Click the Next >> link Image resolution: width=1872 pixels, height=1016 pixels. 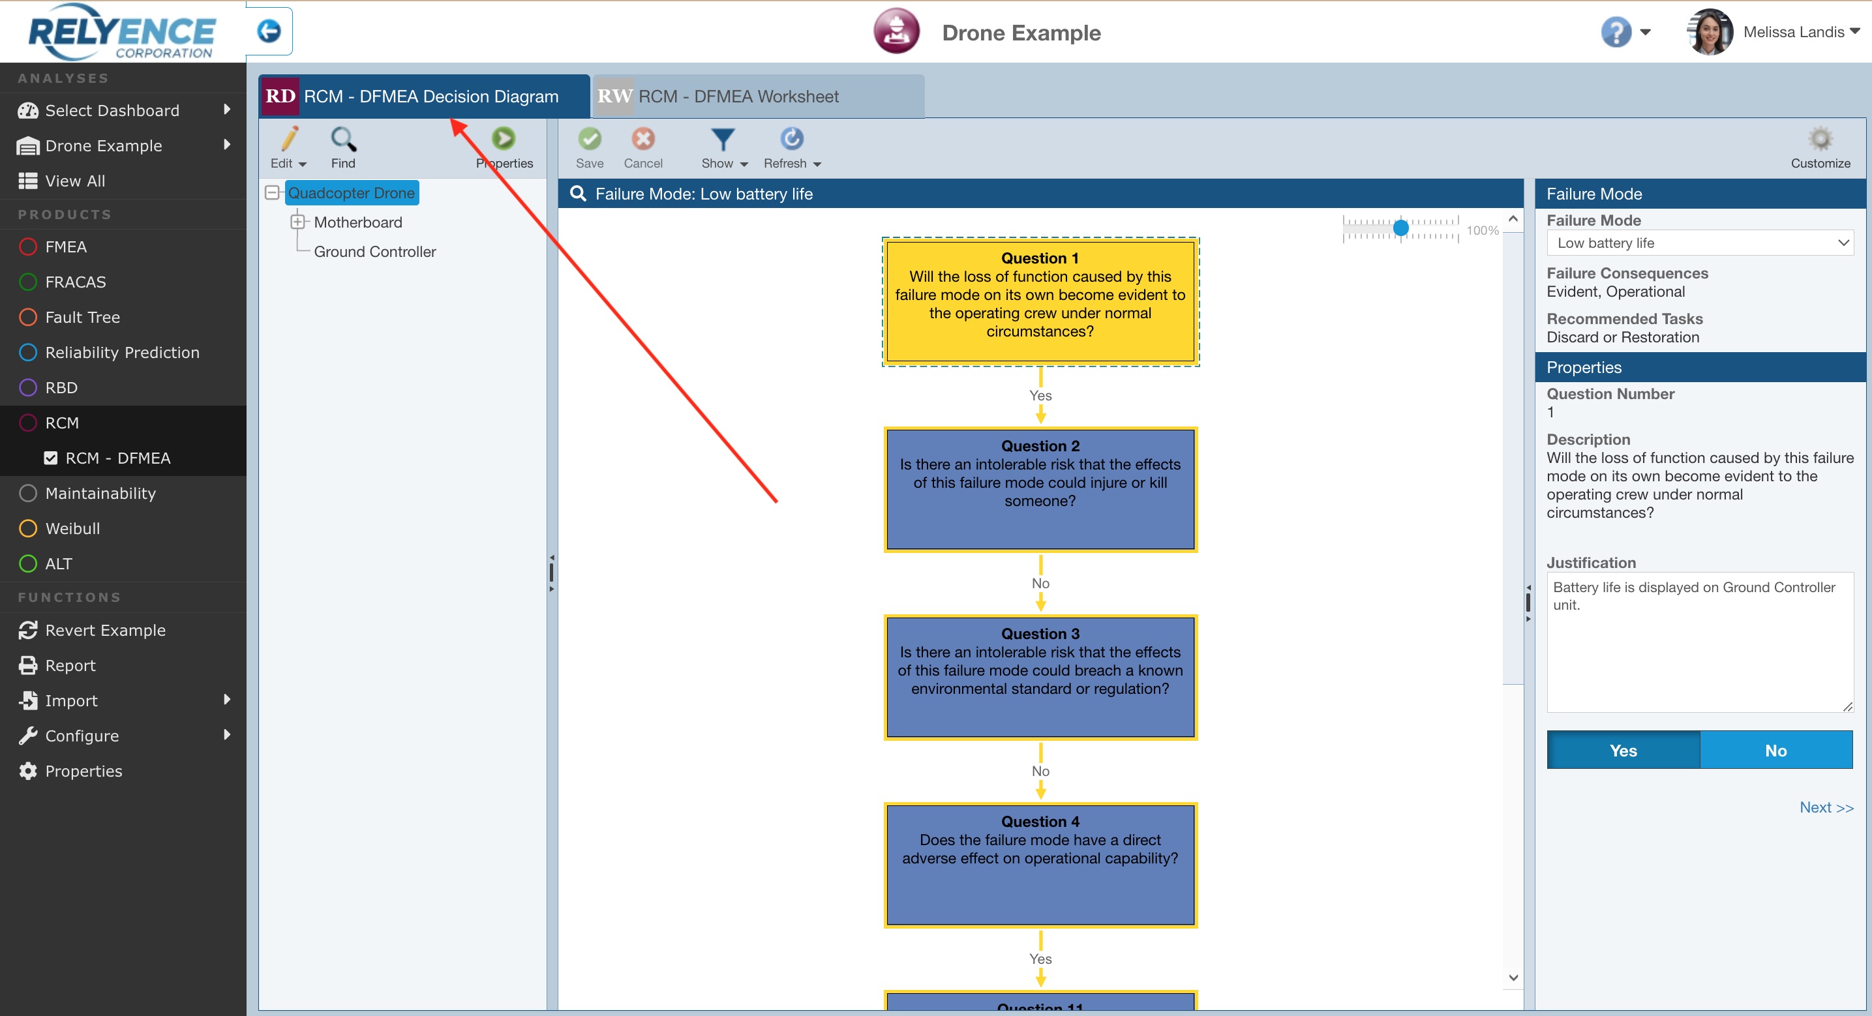(x=1826, y=807)
